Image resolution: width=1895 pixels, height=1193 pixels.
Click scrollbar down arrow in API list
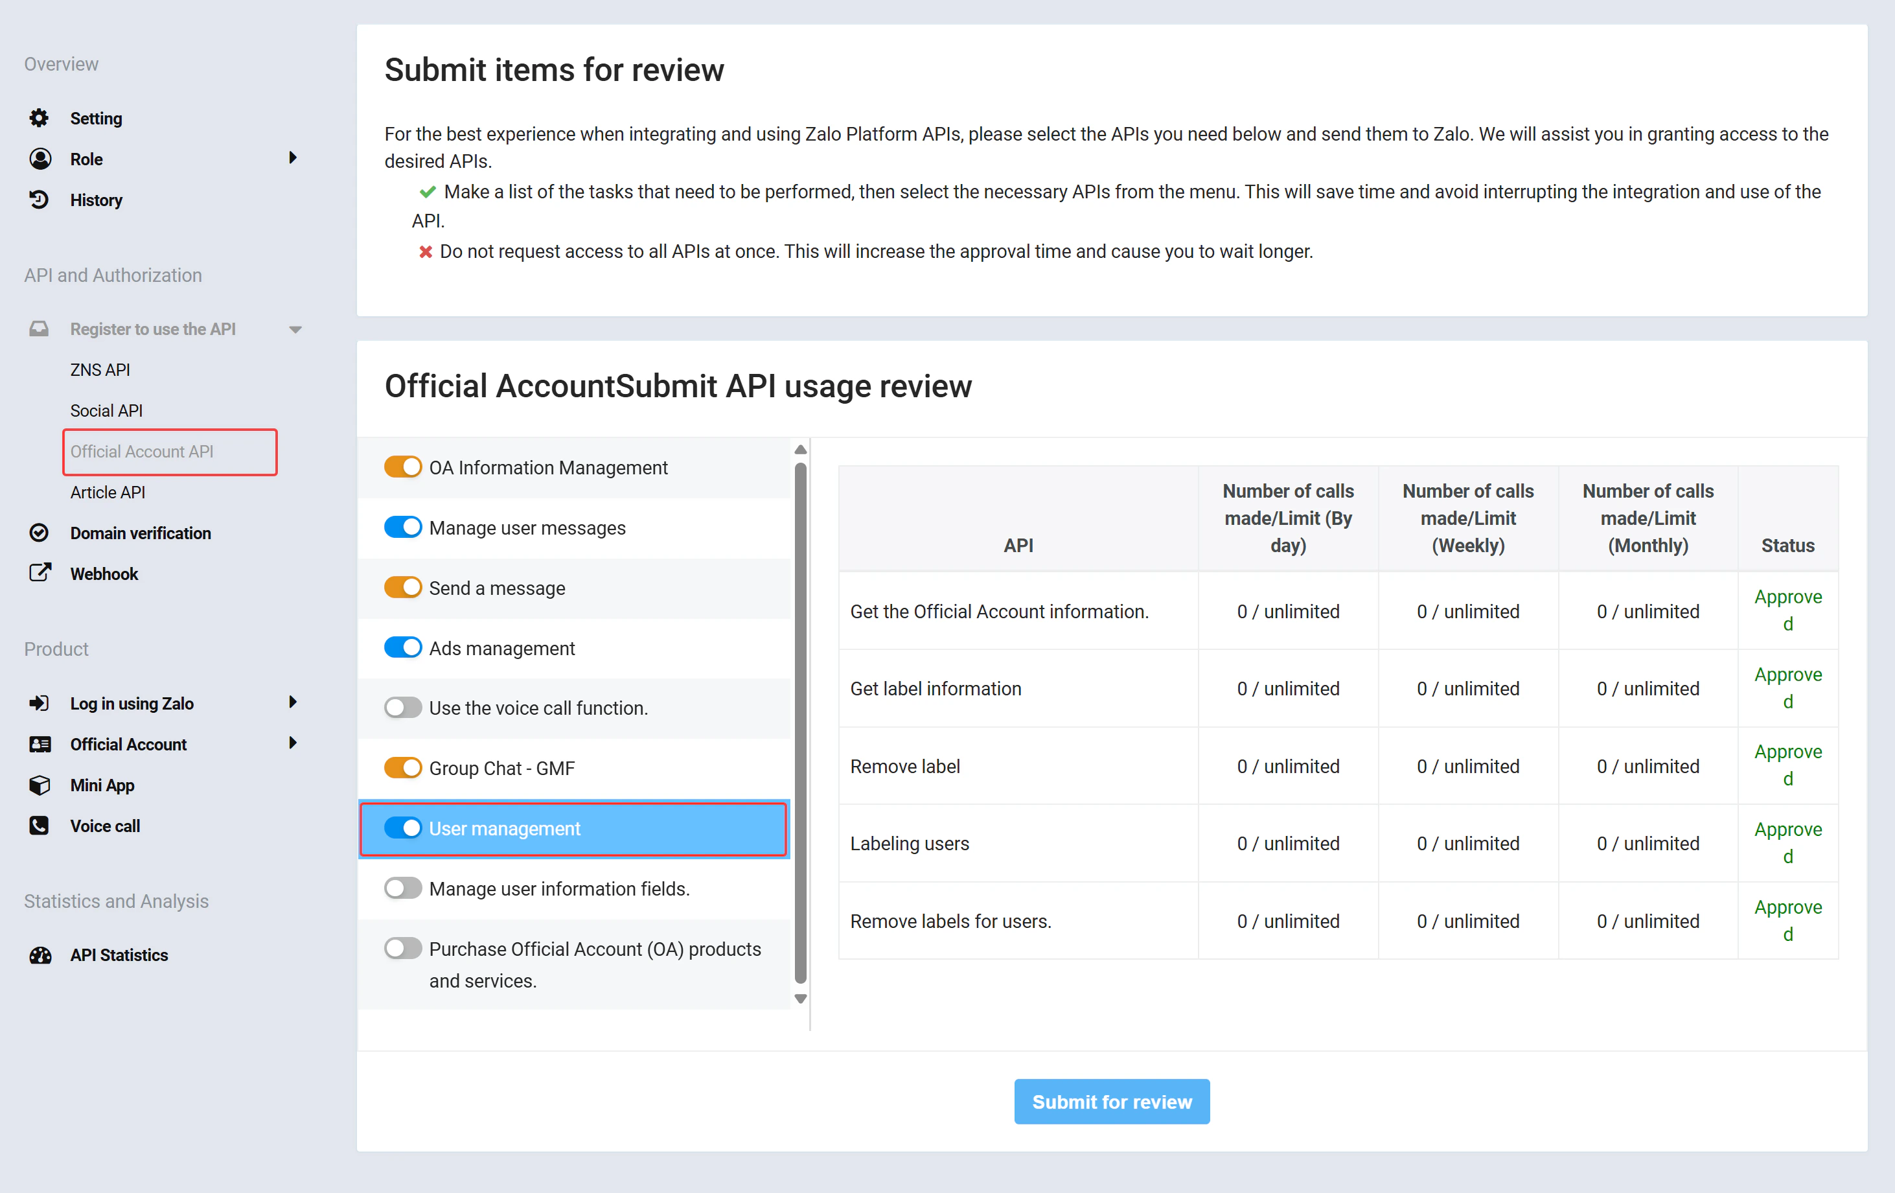800,999
